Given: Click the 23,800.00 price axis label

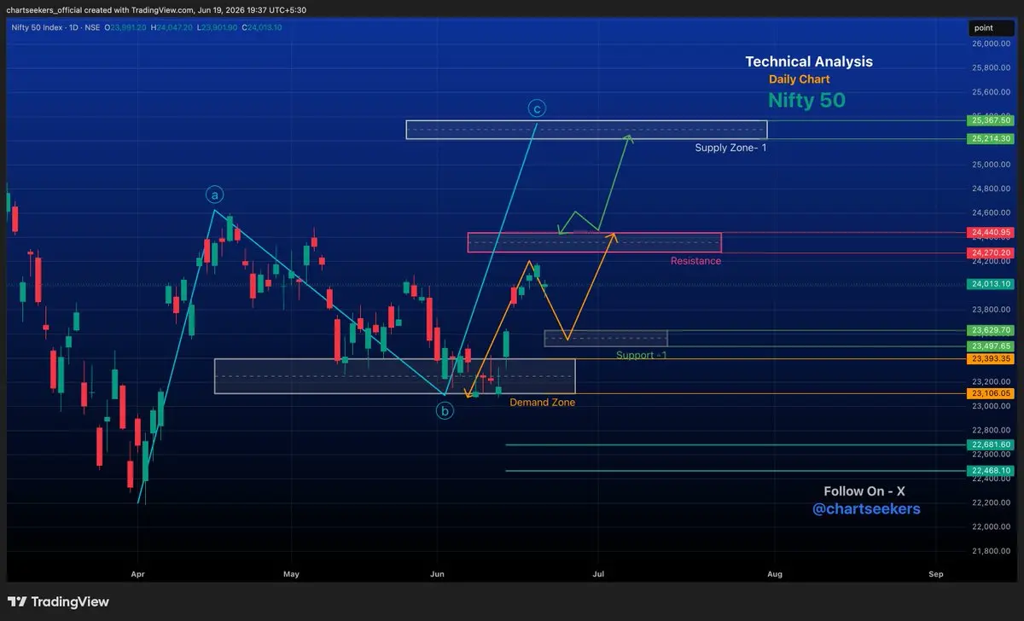Looking at the screenshot, I should [x=991, y=309].
